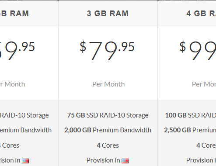The height and width of the screenshot is (166, 216).
Task: Click 100 GB SSD RAID storage text
Action: coord(191,115)
